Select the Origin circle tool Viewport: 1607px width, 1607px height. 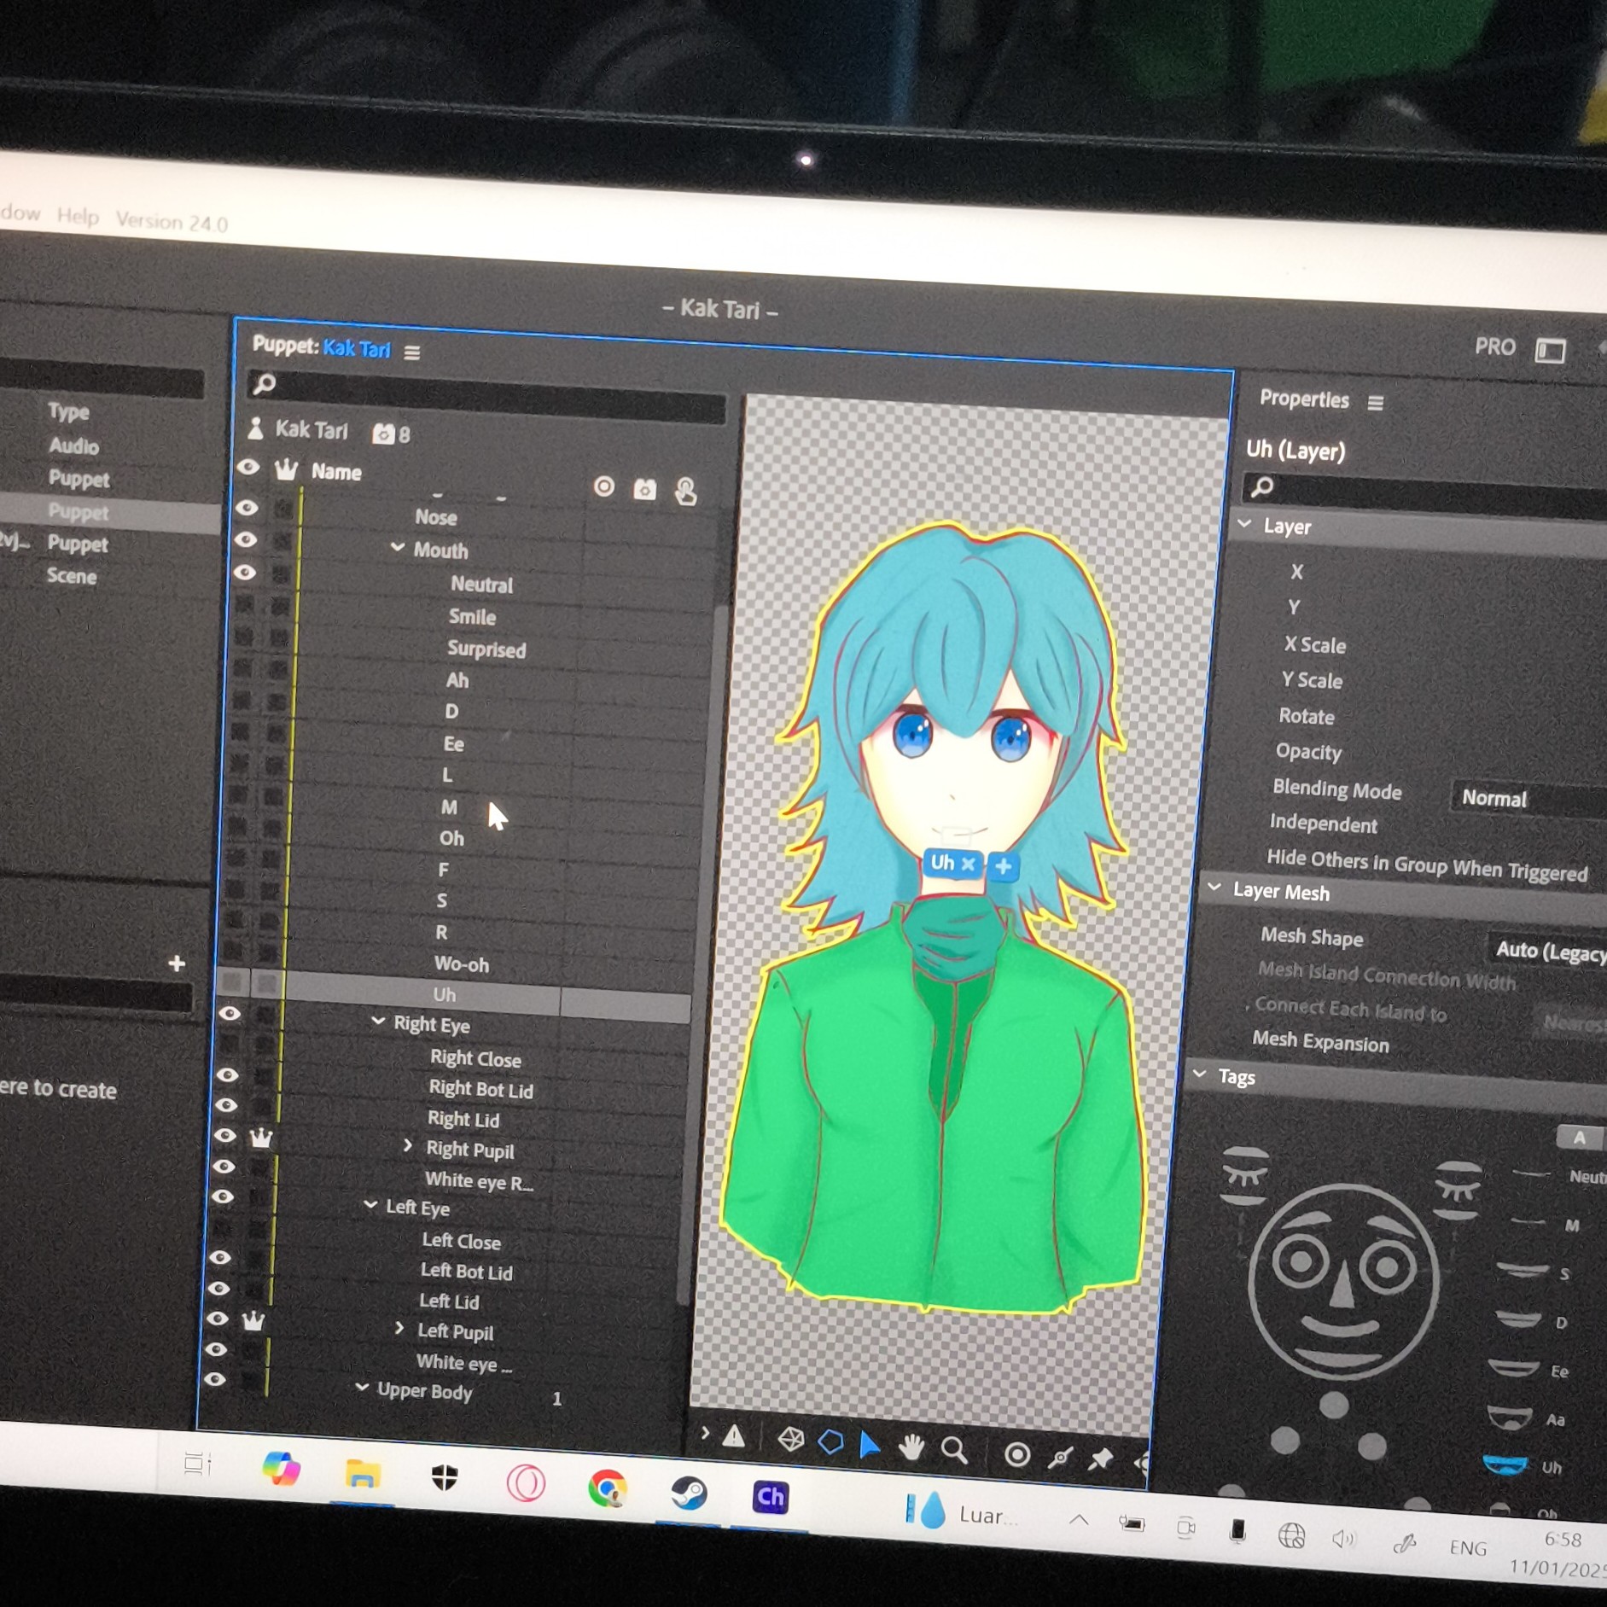tap(1016, 1454)
